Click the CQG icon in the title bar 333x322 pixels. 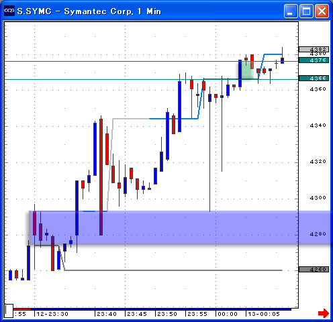[9, 11]
